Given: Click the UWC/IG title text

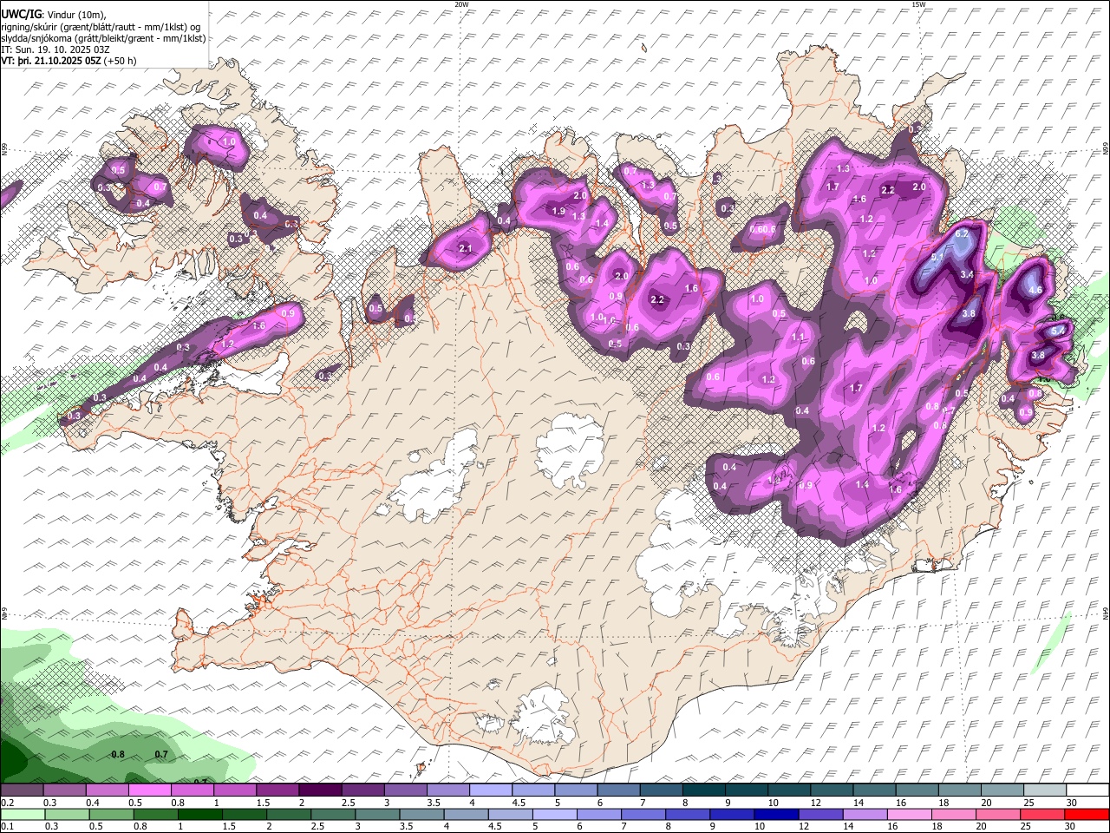Looking at the screenshot, I should [x=20, y=15].
